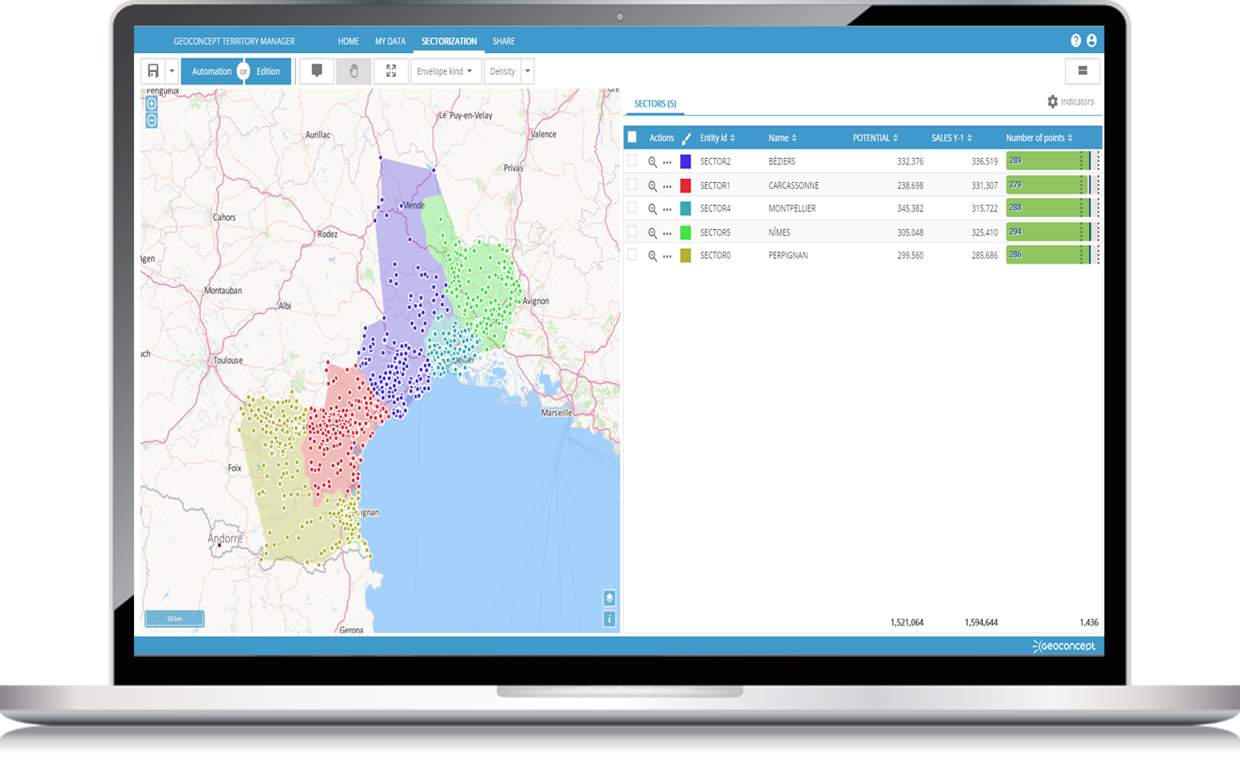The width and height of the screenshot is (1240, 765).
Task: Open more actions for SECTOR1
Action: point(667,187)
